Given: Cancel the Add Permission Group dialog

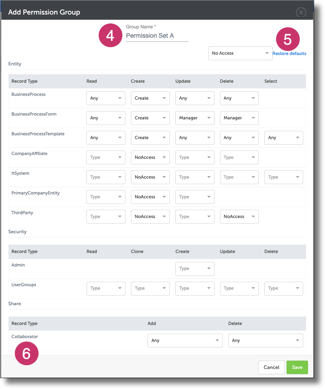Looking at the screenshot, I should pos(271,368).
